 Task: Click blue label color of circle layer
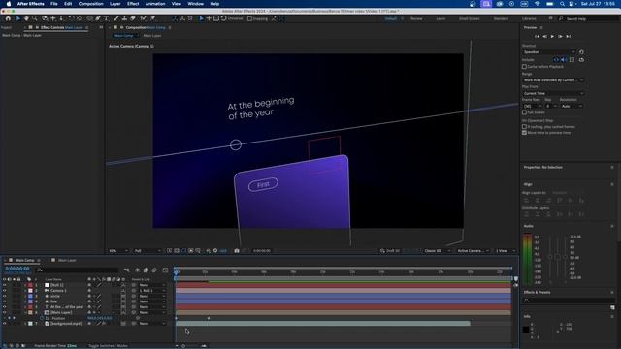(x=30, y=296)
